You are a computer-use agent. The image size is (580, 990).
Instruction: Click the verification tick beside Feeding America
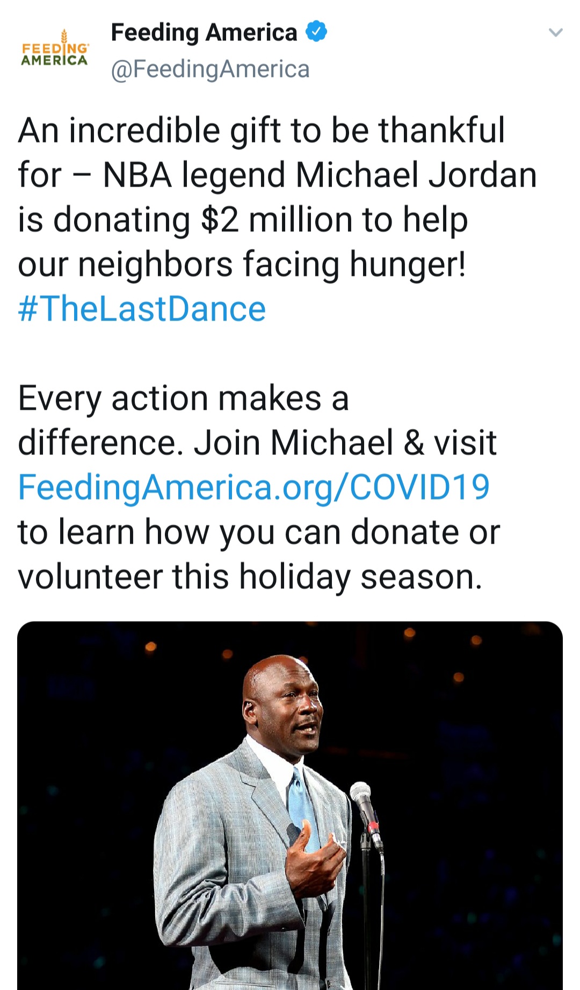[316, 32]
